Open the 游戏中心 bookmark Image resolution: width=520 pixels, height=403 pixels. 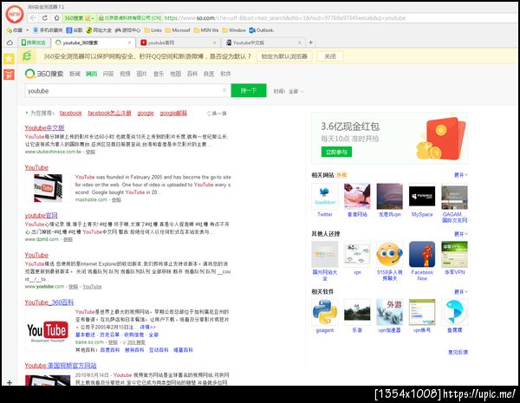tap(127, 30)
